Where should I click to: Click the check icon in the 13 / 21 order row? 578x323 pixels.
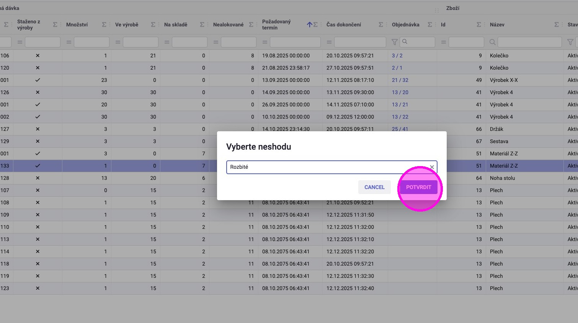pyautogui.click(x=38, y=104)
